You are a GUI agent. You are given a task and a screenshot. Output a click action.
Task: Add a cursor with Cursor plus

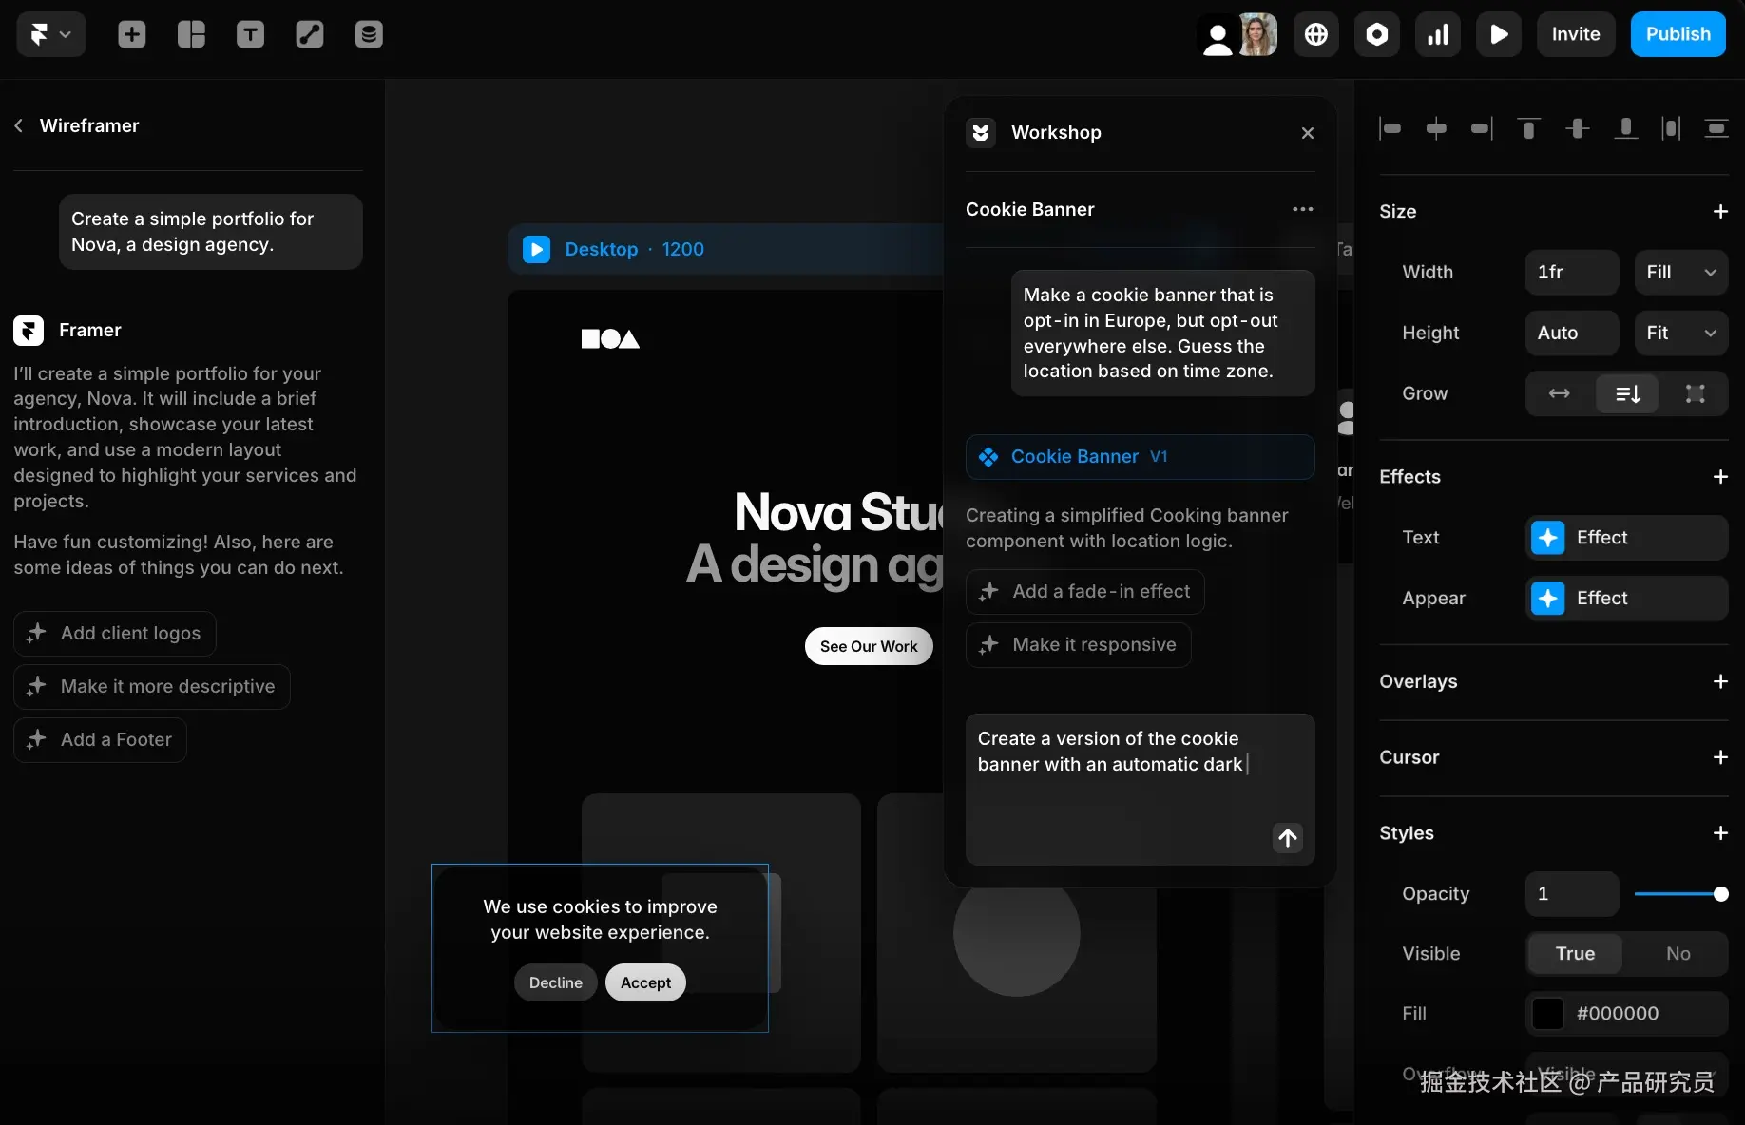(1720, 757)
